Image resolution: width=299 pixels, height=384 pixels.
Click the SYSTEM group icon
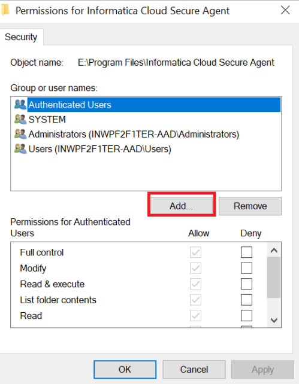click(20, 120)
